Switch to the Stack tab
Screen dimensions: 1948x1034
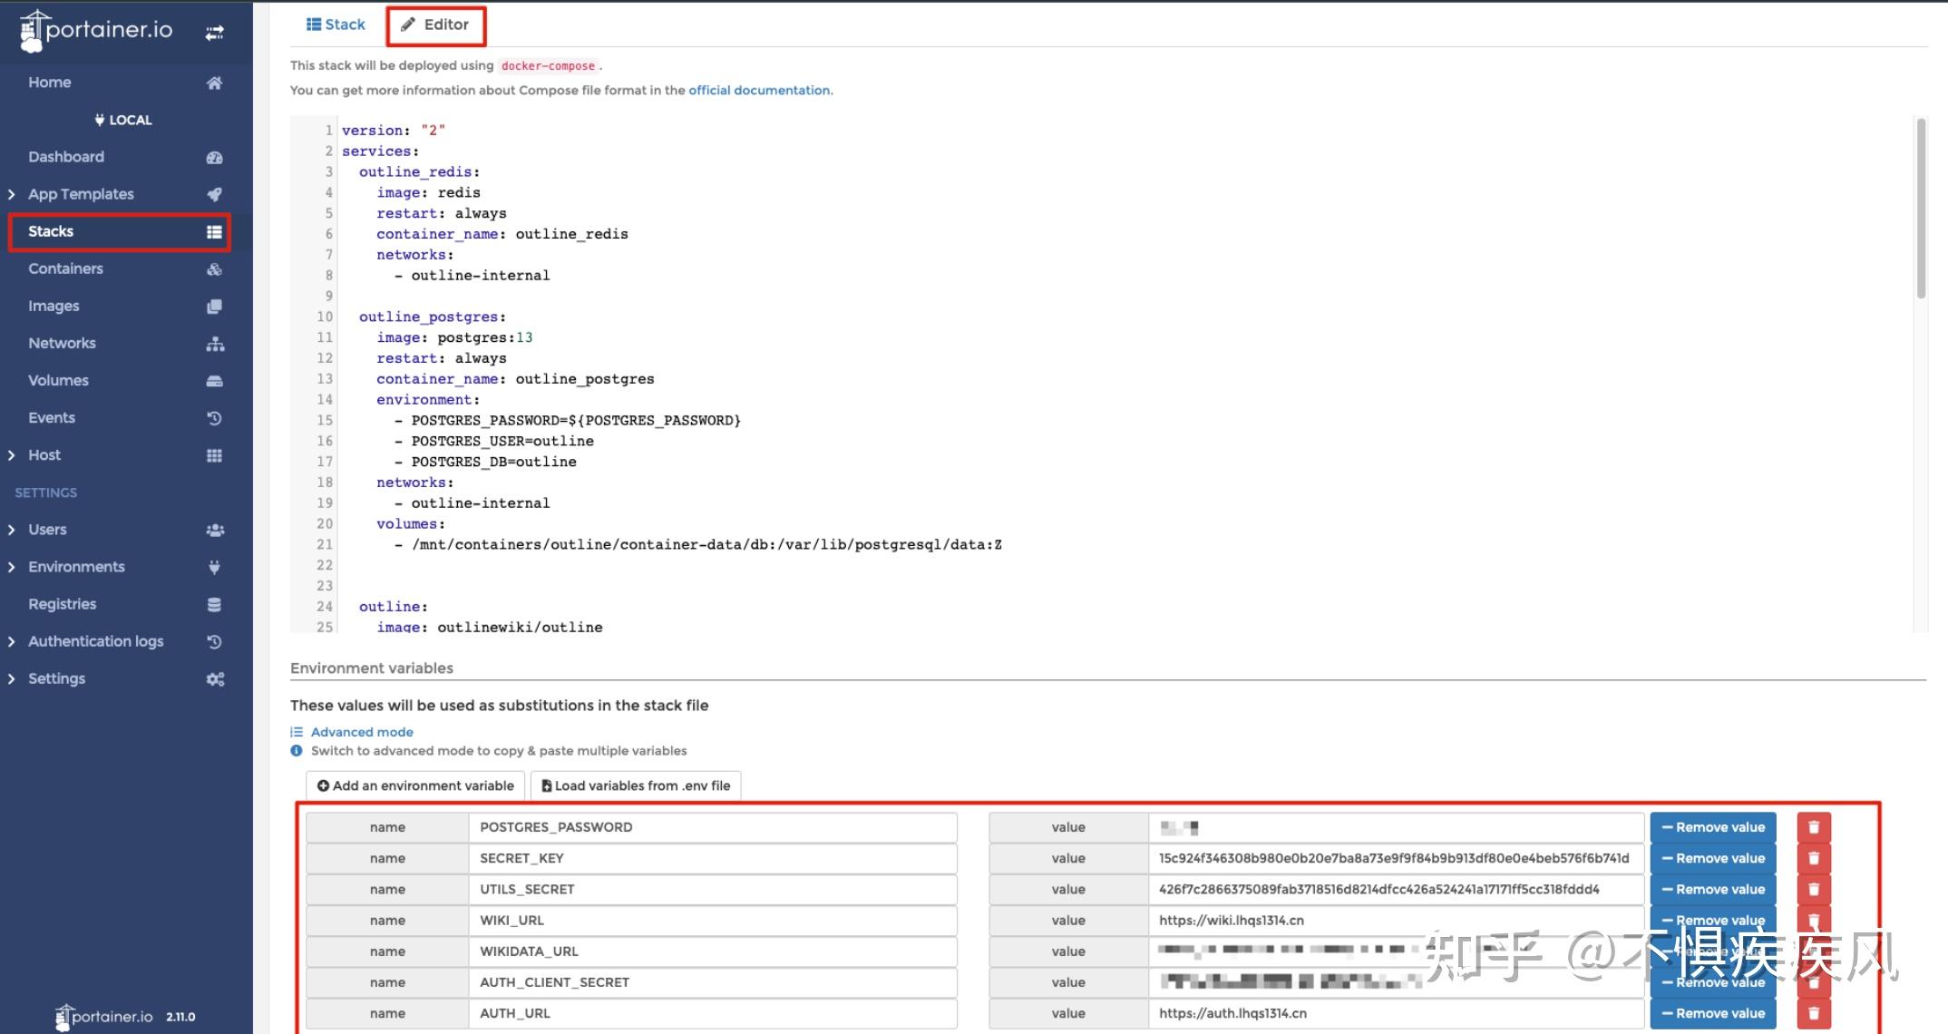coord(336,24)
